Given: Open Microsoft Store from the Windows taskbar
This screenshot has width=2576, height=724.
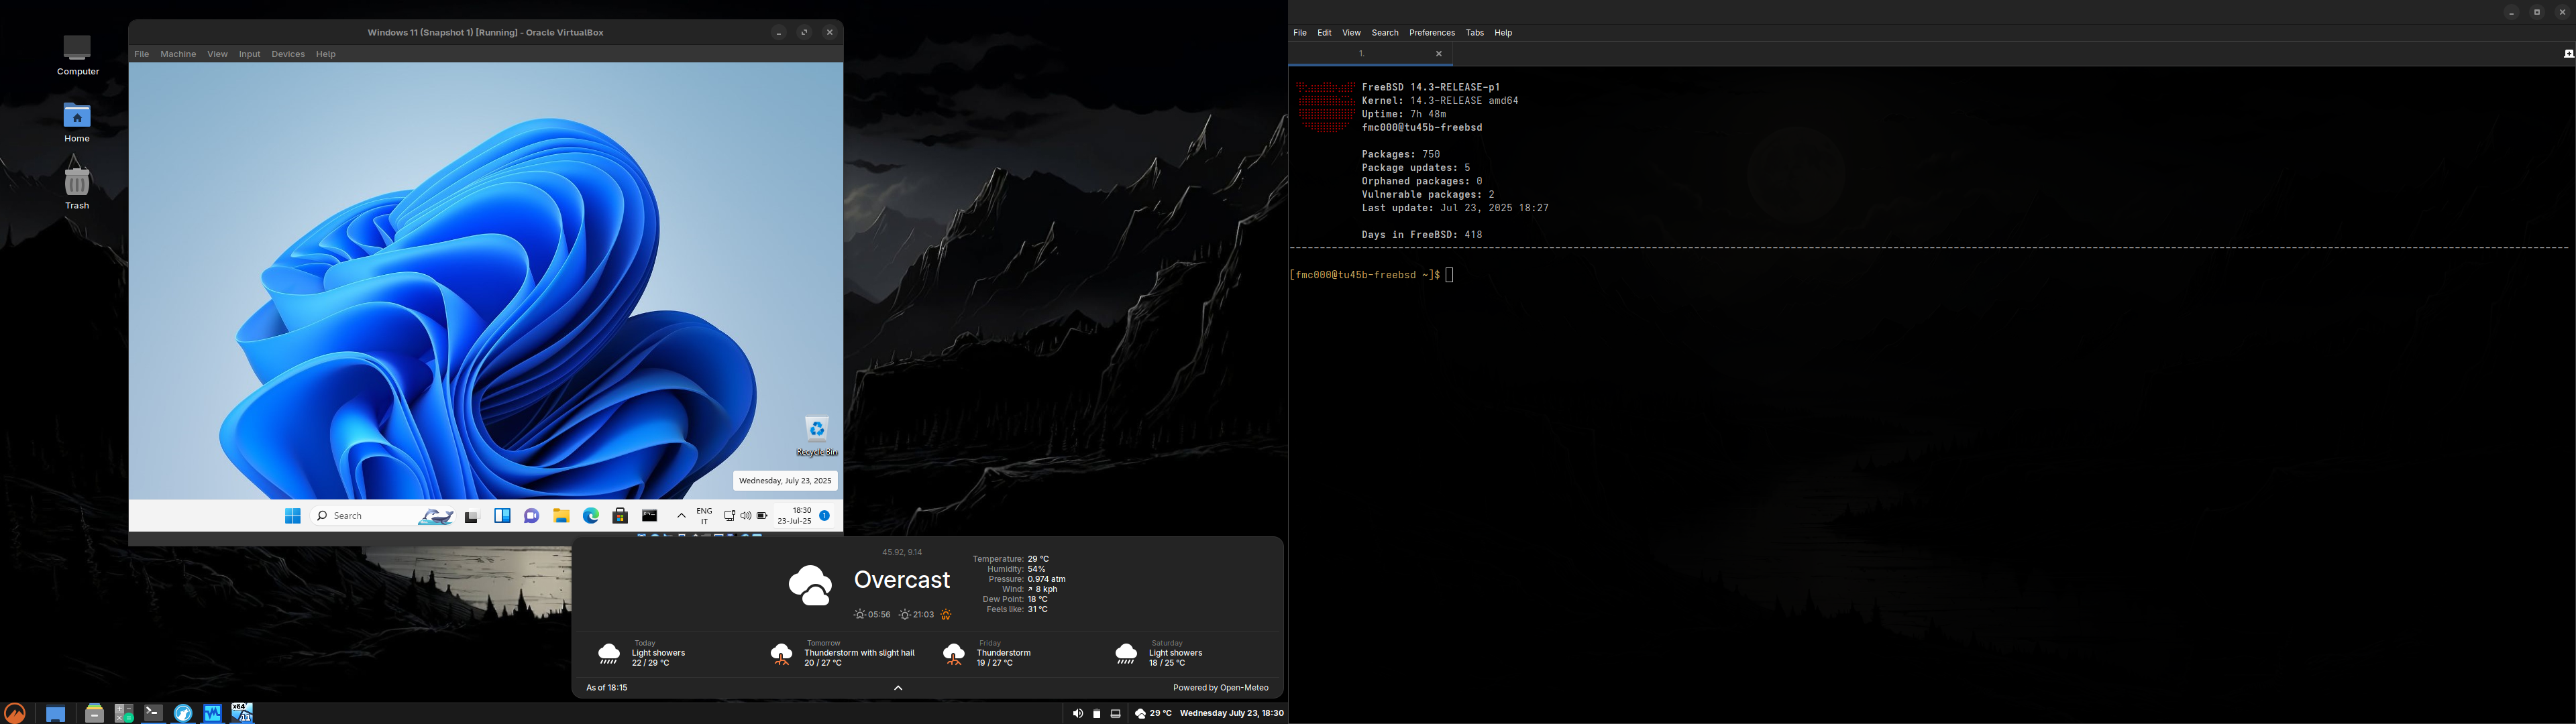Looking at the screenshot, I should click(x=620, y=516).
